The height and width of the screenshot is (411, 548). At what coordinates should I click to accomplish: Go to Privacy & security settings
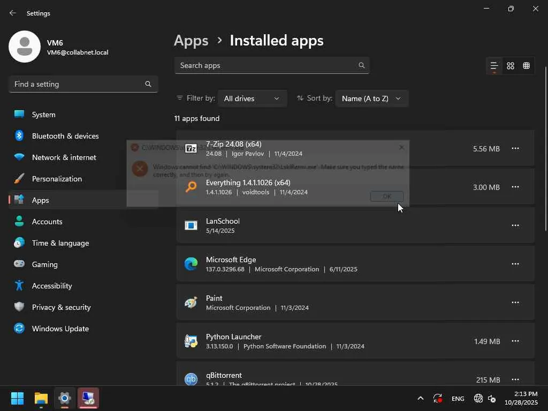pos(61,307)
